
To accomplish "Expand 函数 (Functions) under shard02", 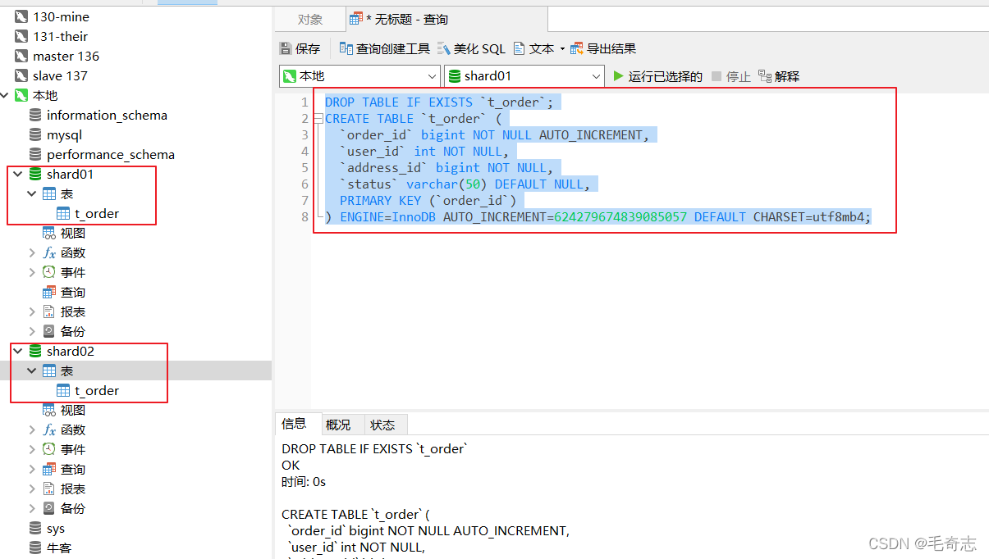I will pos(32,429).
